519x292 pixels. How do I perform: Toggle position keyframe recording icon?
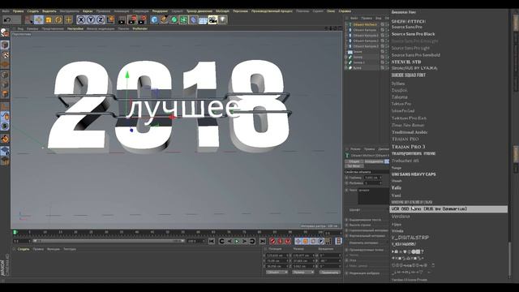point(298,242)
